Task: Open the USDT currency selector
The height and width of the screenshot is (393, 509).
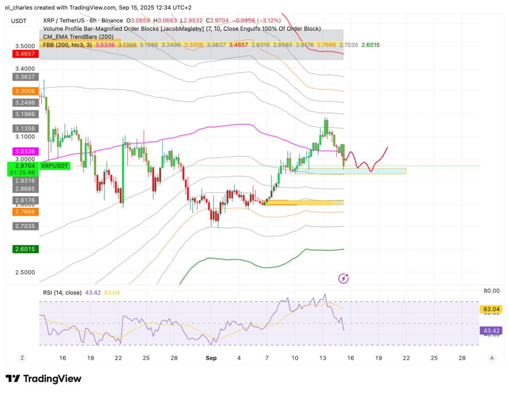Action: pos(19,21)
